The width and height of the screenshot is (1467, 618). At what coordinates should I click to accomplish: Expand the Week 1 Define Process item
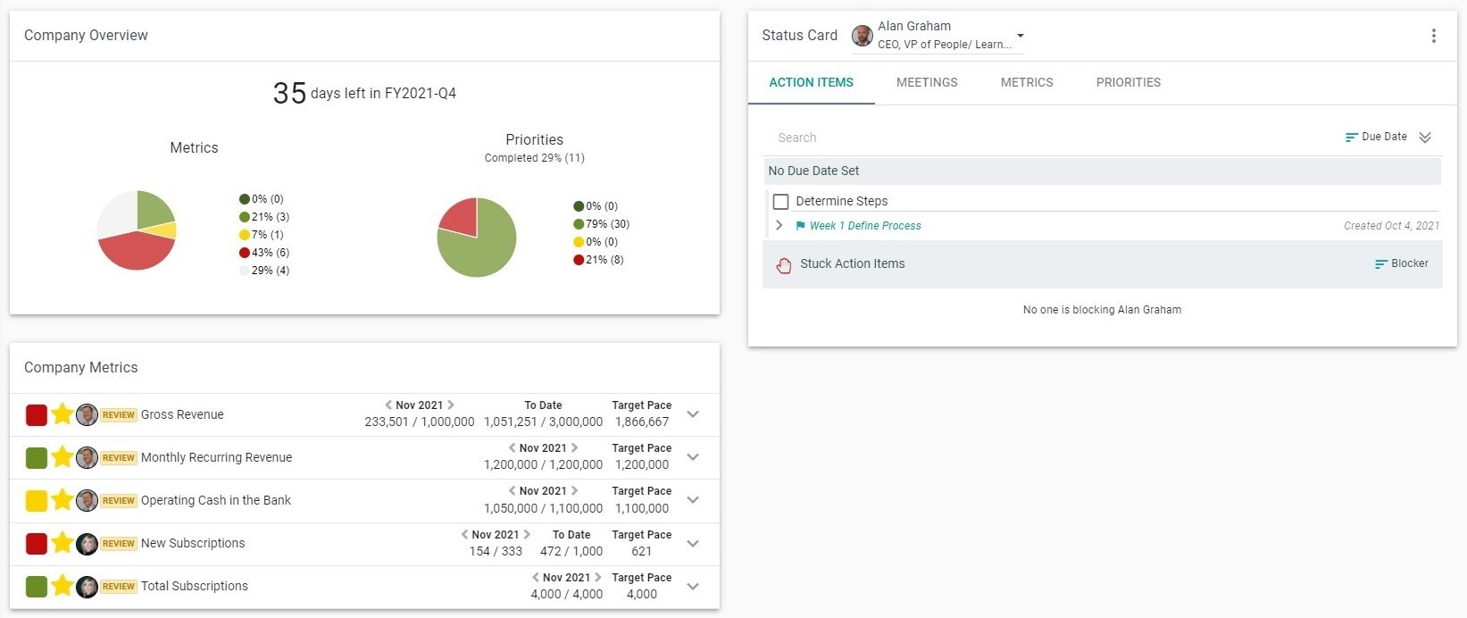click(779, 226)
